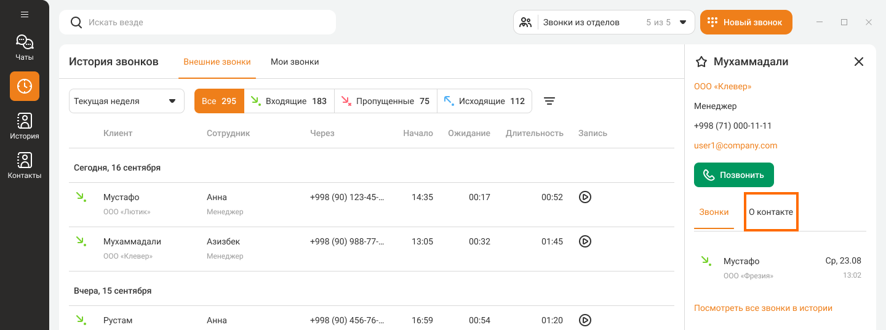Screen dimensions: 886x330
Task: Open the call list filter settings icon
Action: point(549,101)
